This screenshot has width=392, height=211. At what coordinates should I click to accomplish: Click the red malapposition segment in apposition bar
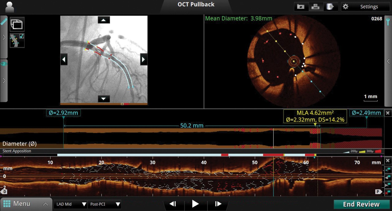[x=273, y=155]
